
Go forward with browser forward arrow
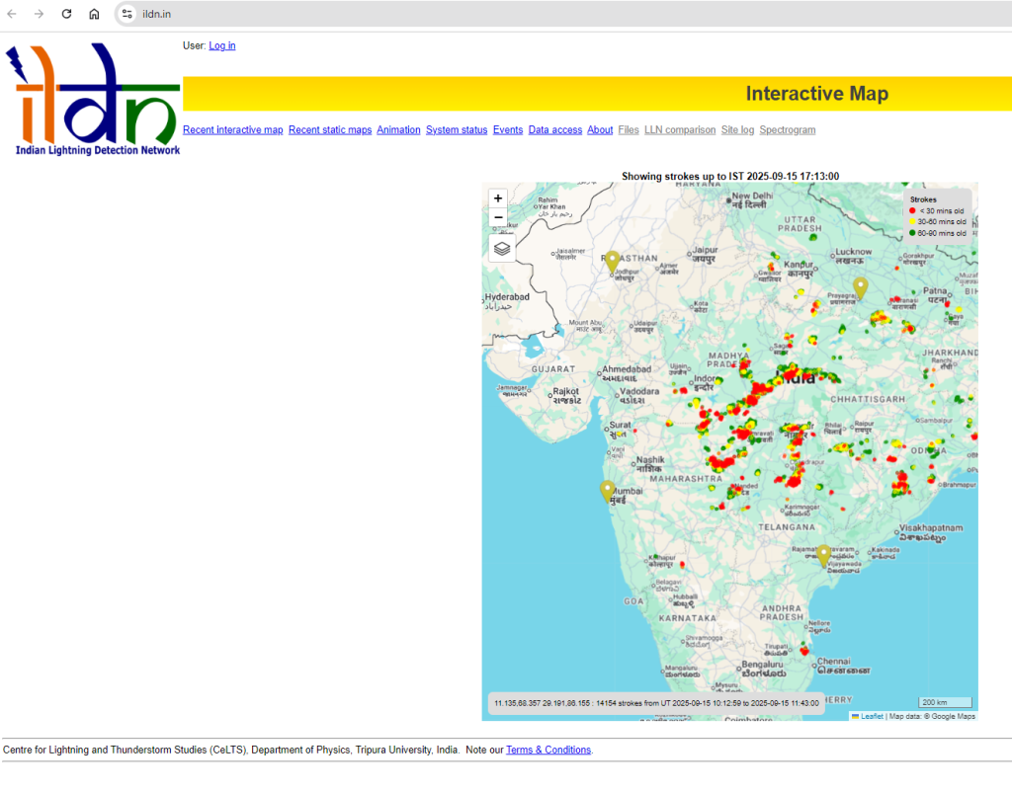click(x=39, y=14)
